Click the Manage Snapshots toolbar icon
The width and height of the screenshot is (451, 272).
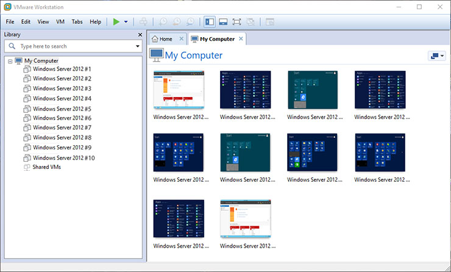coord(190,21)
